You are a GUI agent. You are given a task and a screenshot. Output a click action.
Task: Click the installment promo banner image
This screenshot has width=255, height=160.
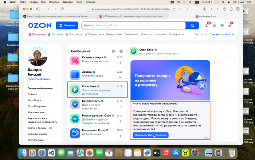coord(170,80)
